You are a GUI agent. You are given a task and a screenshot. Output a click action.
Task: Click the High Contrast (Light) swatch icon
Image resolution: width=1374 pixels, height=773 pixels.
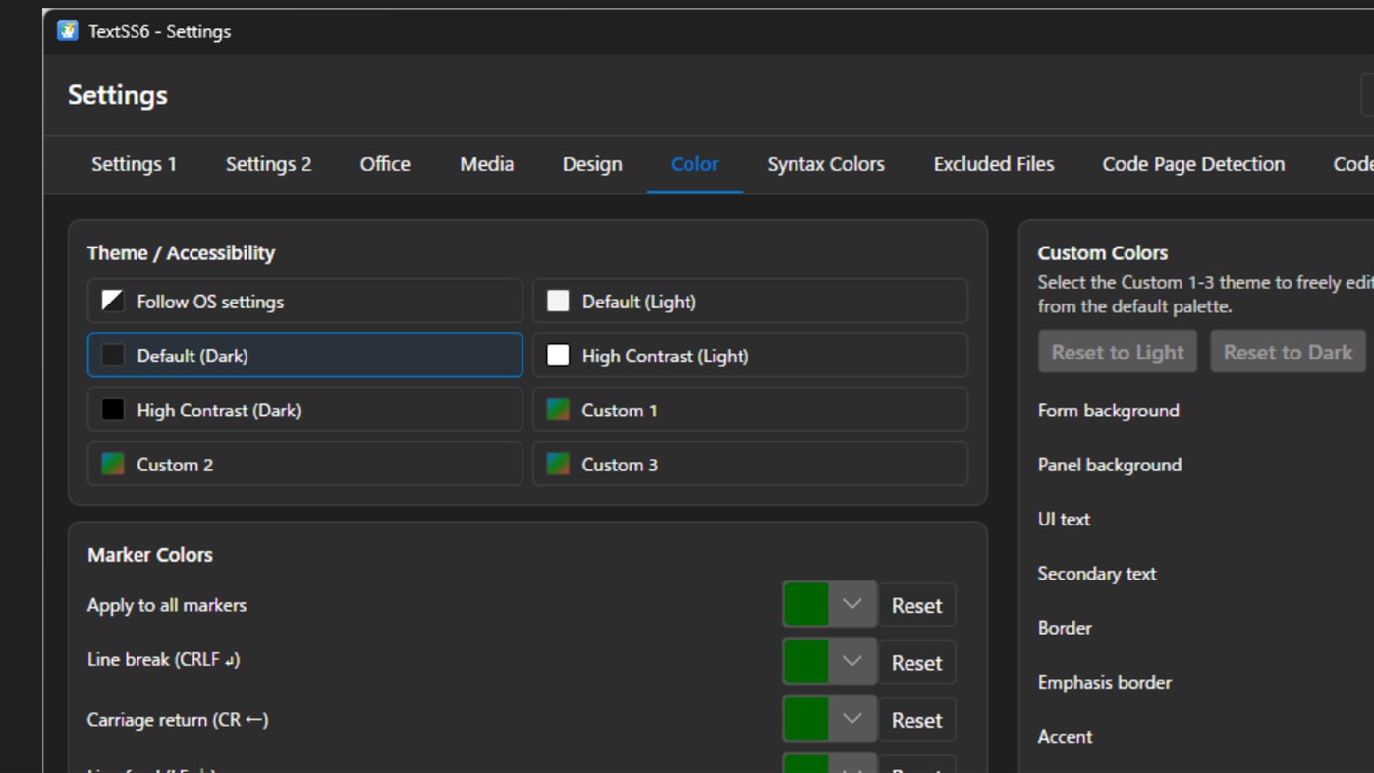[x=558, y=356]
